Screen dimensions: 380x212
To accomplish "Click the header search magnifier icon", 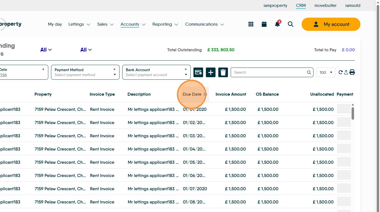I will (x=291, y=24).
